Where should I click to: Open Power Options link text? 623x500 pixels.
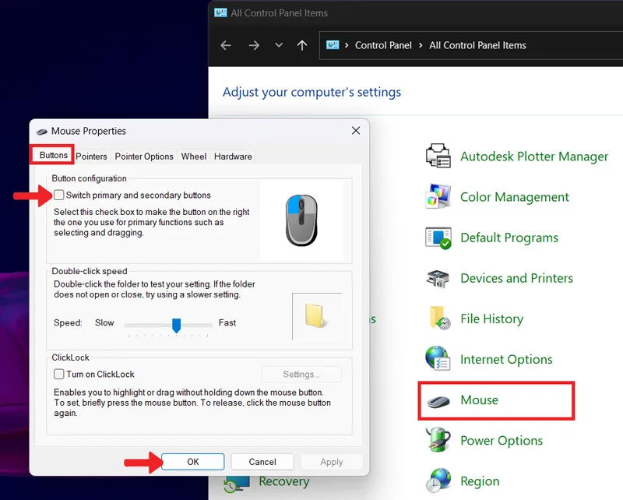coord(502,440)
